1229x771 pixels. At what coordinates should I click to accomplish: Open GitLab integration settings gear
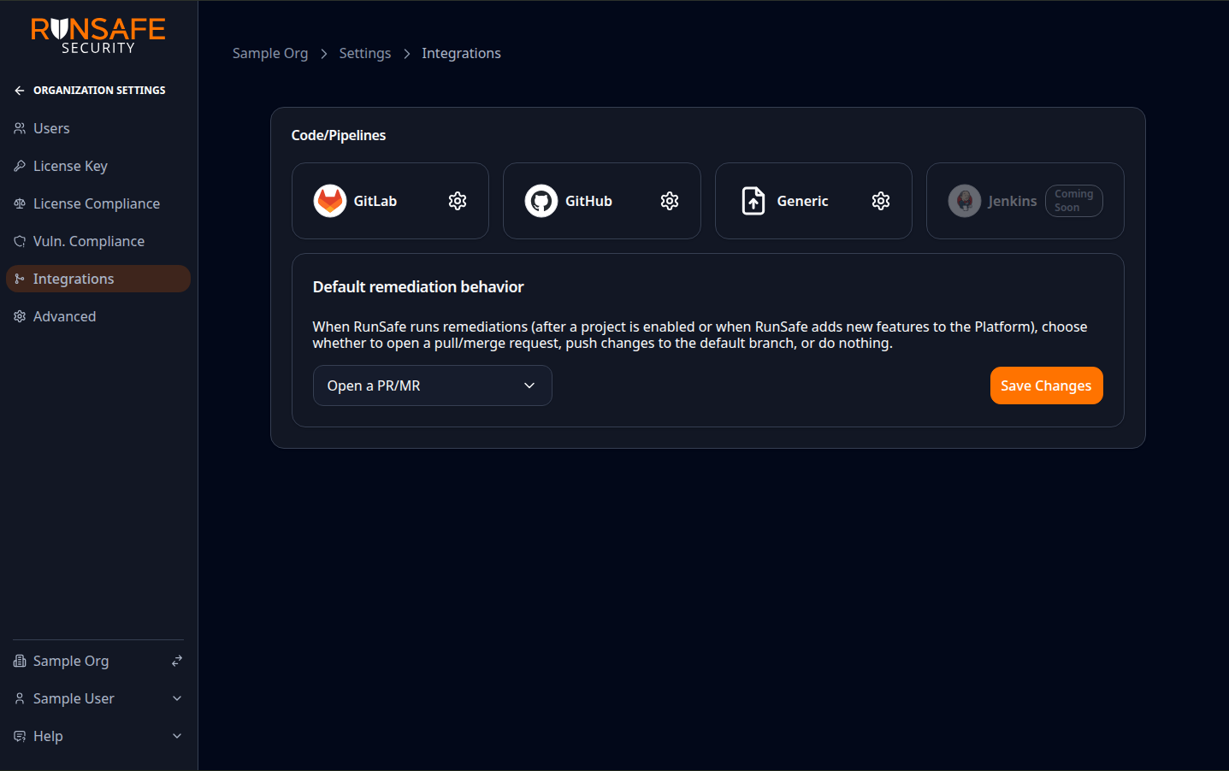(x=458, y=201)
